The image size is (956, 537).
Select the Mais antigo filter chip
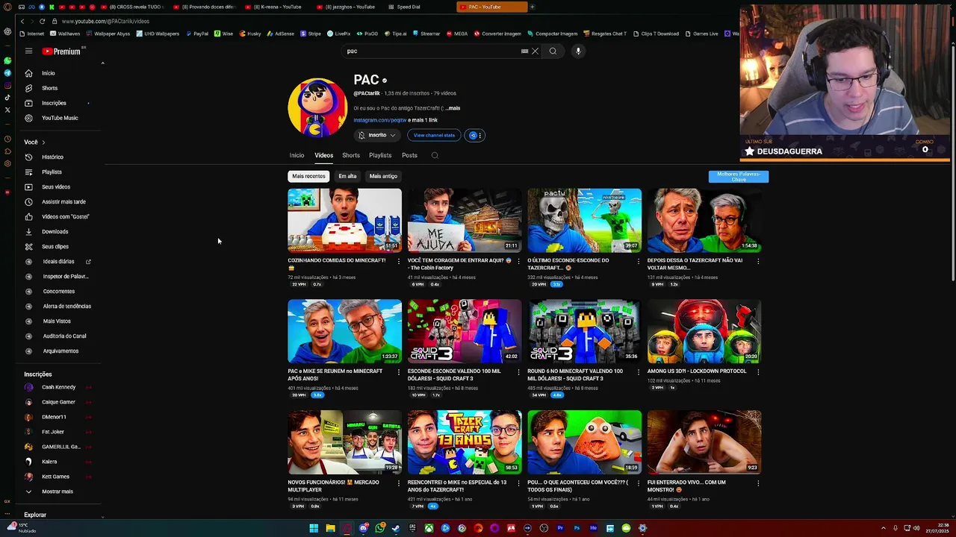click(x=383, y=176)
